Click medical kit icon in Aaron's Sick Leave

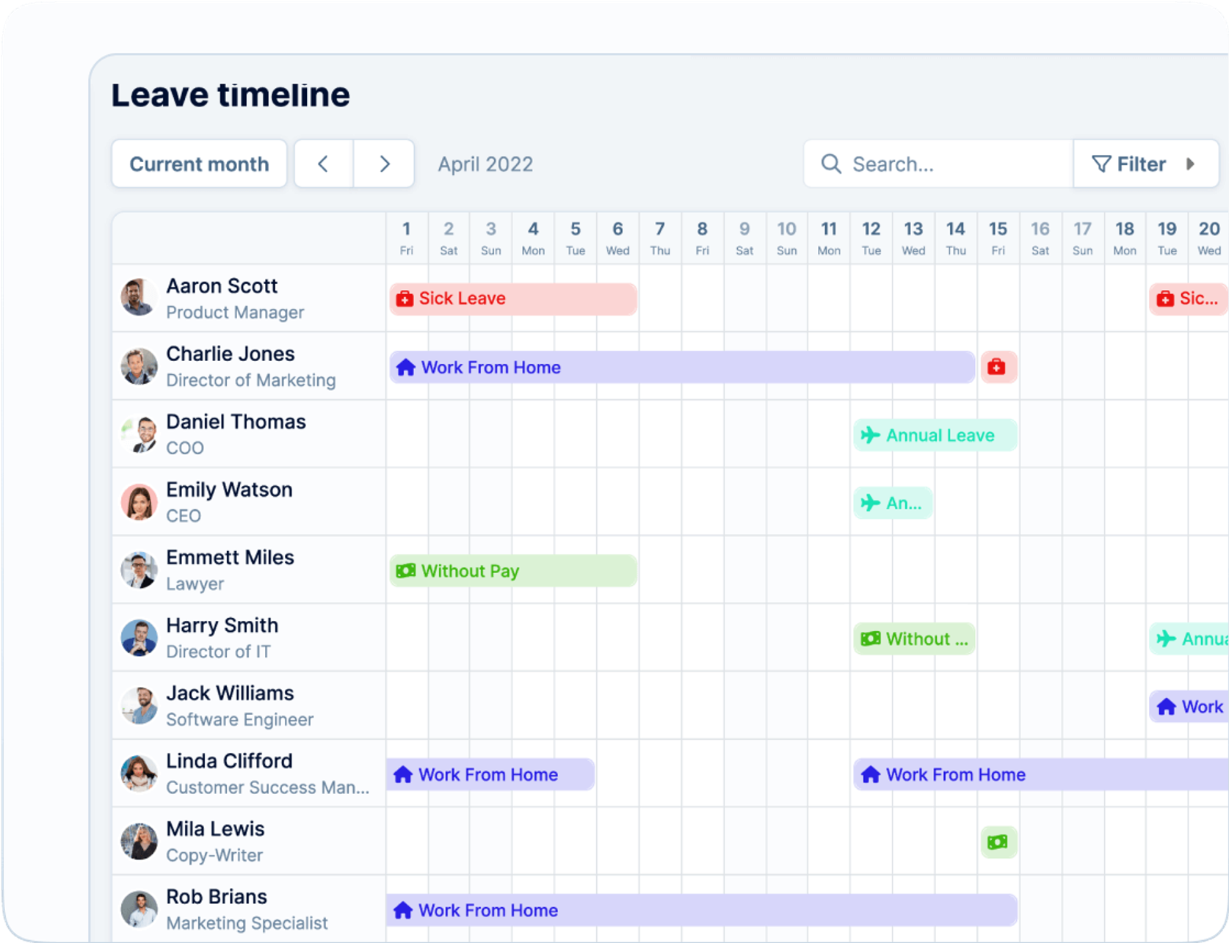[x=405, y=299]
